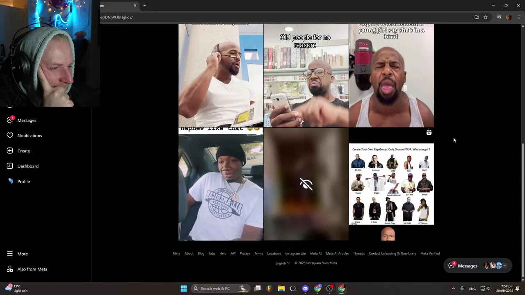Open the Dashboard chart icon
The height and width of the screenshot is (295, 525).
(10, 166)
